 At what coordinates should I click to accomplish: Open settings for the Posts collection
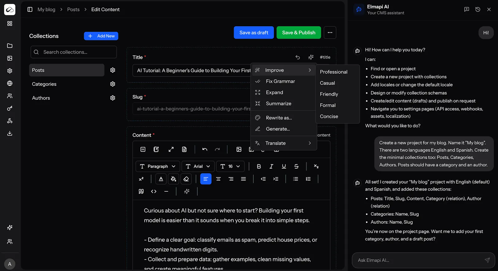(113, 70)
